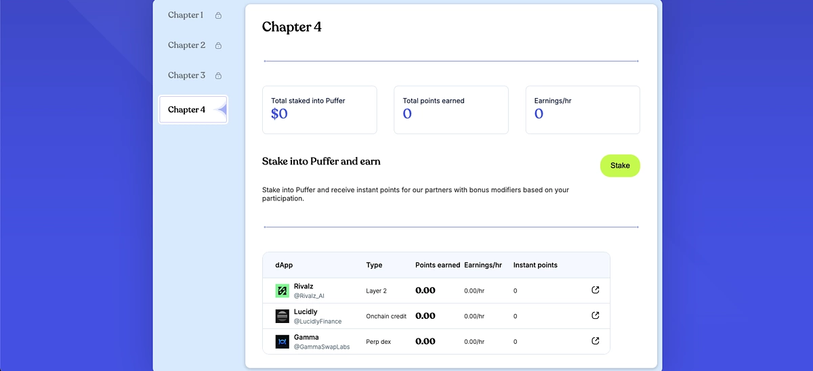This screenshot has width=813, height=371.
Task: Click the Earnings/hr summary card
Action: click(583, 110)
